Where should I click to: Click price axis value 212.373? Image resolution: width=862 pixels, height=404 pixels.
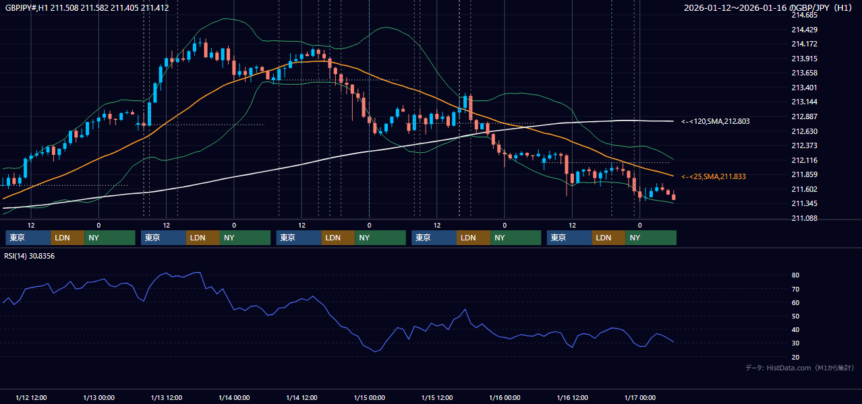pyautogui.click(x=804, y=145)
